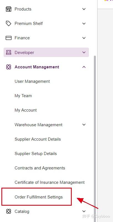Open Contracts and Agreements
Image resolution: width=113 pixels, height=222 pixels.
point(40,168)
